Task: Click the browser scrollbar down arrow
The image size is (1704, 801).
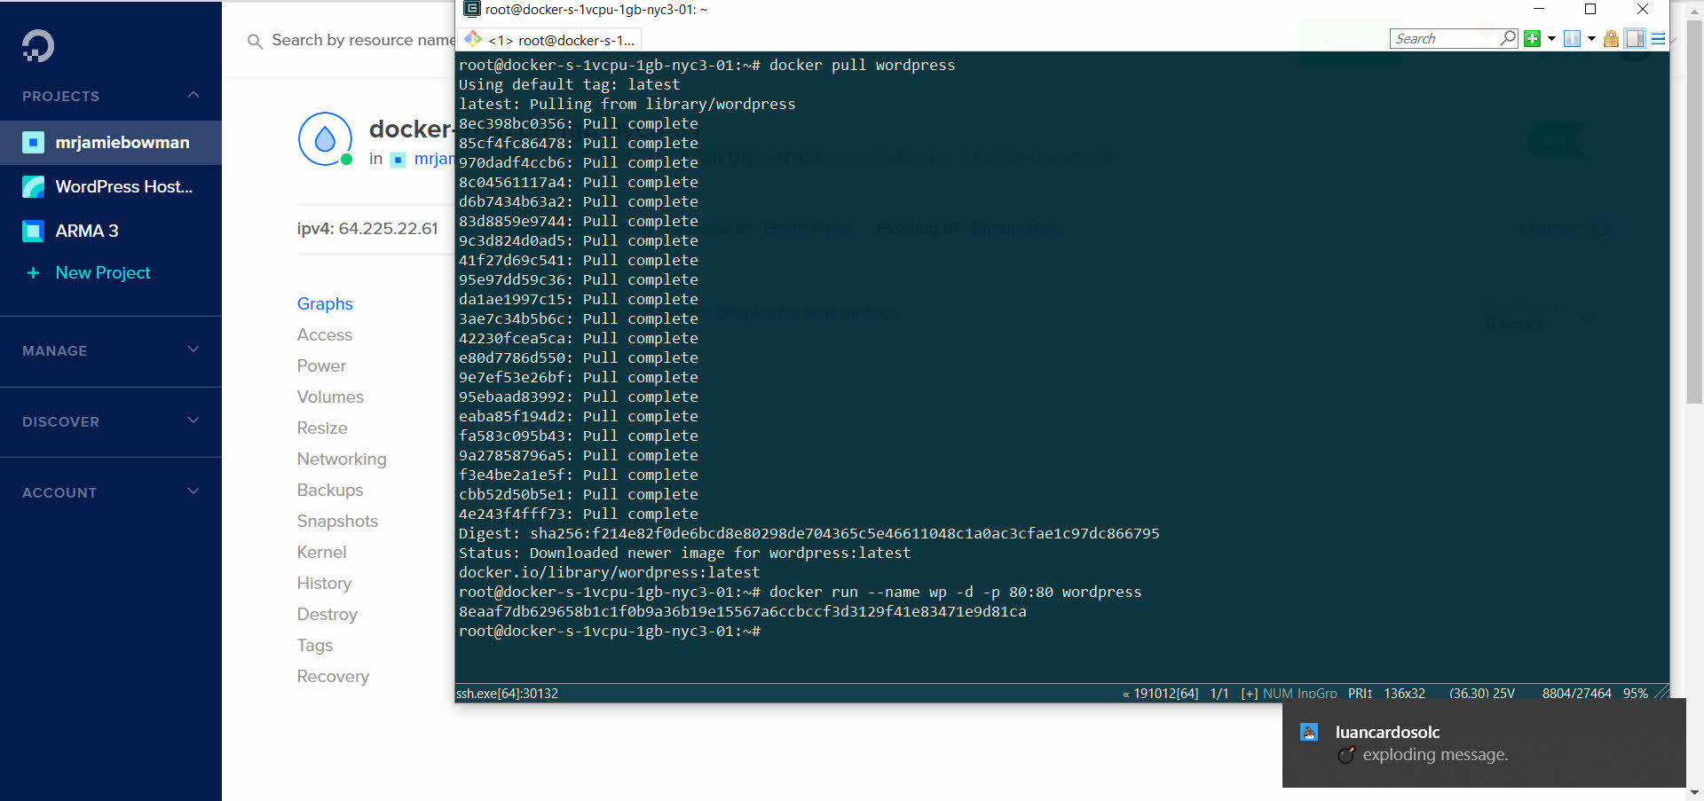Action: click(1694, 793)
